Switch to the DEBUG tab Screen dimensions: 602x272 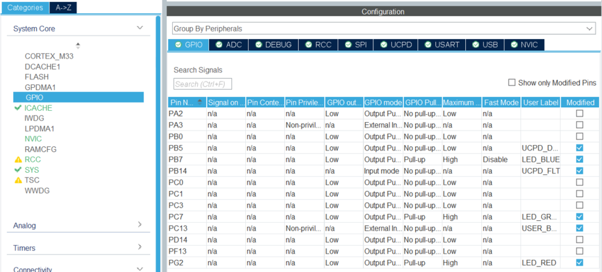(x=273, y=45)
